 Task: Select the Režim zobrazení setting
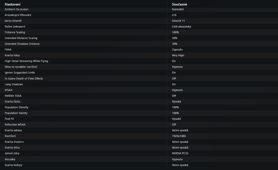tap(15, 26)
